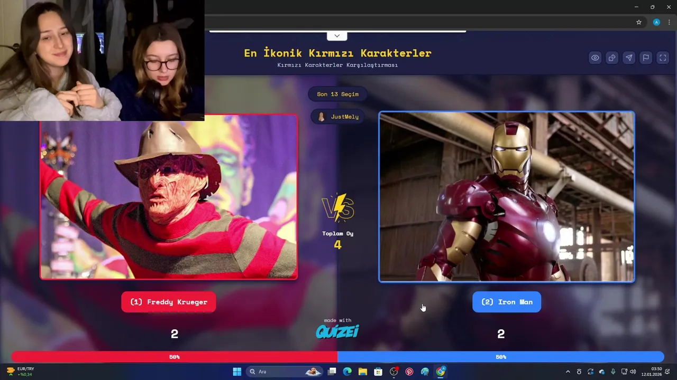Open Microsoft Store from taskbar
Screen dimensions: 677x380
tap(378, 372)
